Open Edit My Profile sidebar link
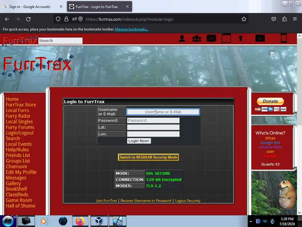This screenshot has height=227, width=302. coord(21,172)
